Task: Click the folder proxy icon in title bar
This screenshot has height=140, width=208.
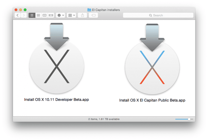Action: coord(89,10)
